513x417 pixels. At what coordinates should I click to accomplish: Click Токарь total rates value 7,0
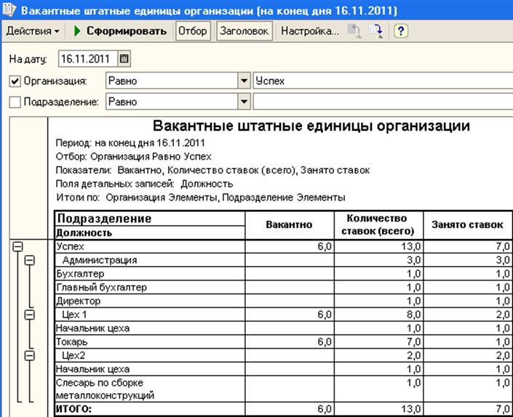tap(378, 342)
